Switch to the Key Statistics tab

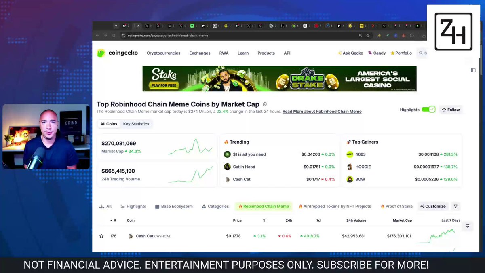tap(136, 124)
